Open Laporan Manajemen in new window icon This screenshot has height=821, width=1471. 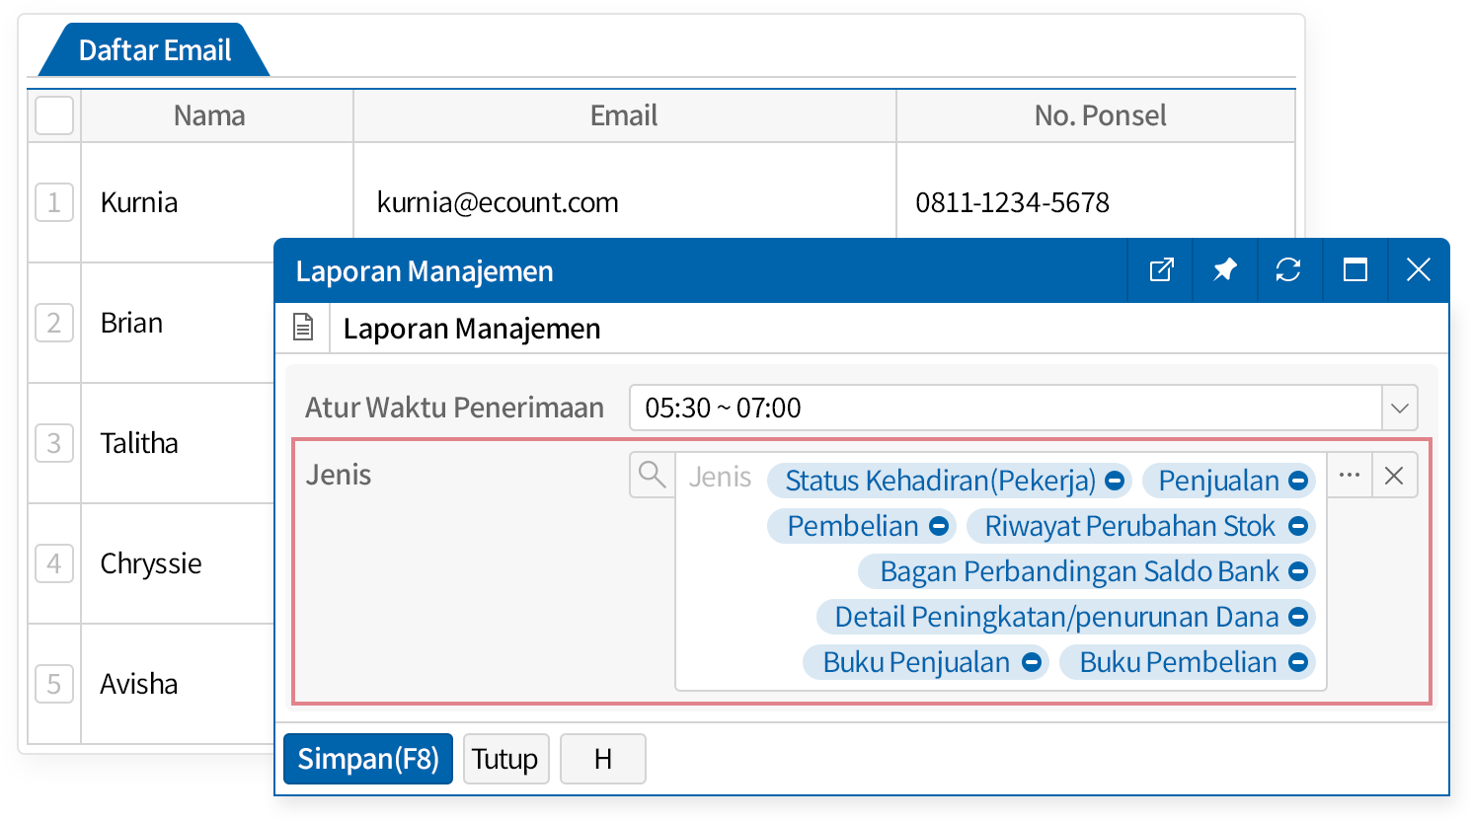point(1161,270)
